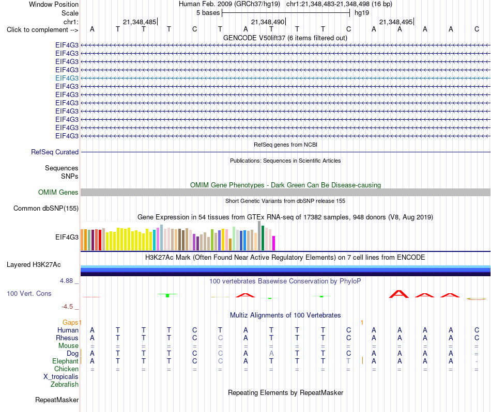This screenshot has width=491, height=412.
Task: Click the Sequences track label
Action: click(62, 168)
